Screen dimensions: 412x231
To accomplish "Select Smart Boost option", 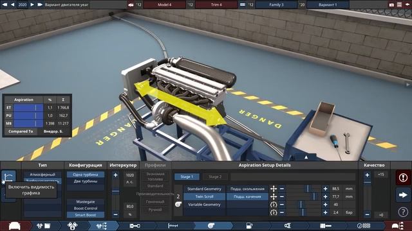I will tap(86, 215).
